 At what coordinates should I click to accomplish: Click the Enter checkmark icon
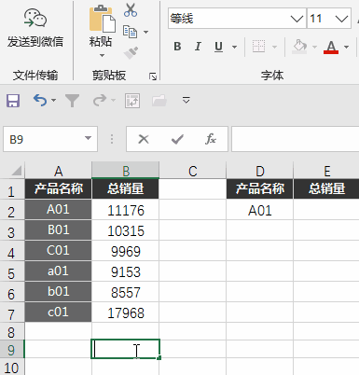coord(177,139)
